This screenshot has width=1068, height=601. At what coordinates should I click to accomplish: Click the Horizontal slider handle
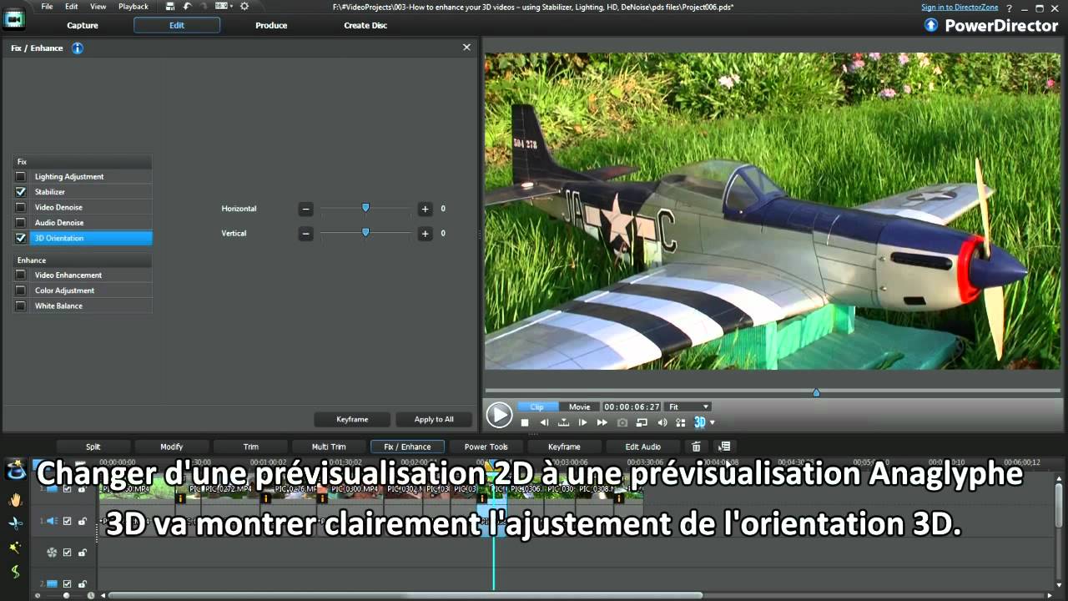tap(365, 208)
